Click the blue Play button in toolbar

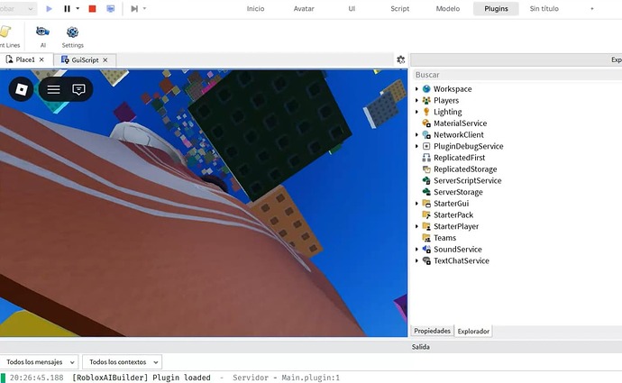(x=49, y=9)
